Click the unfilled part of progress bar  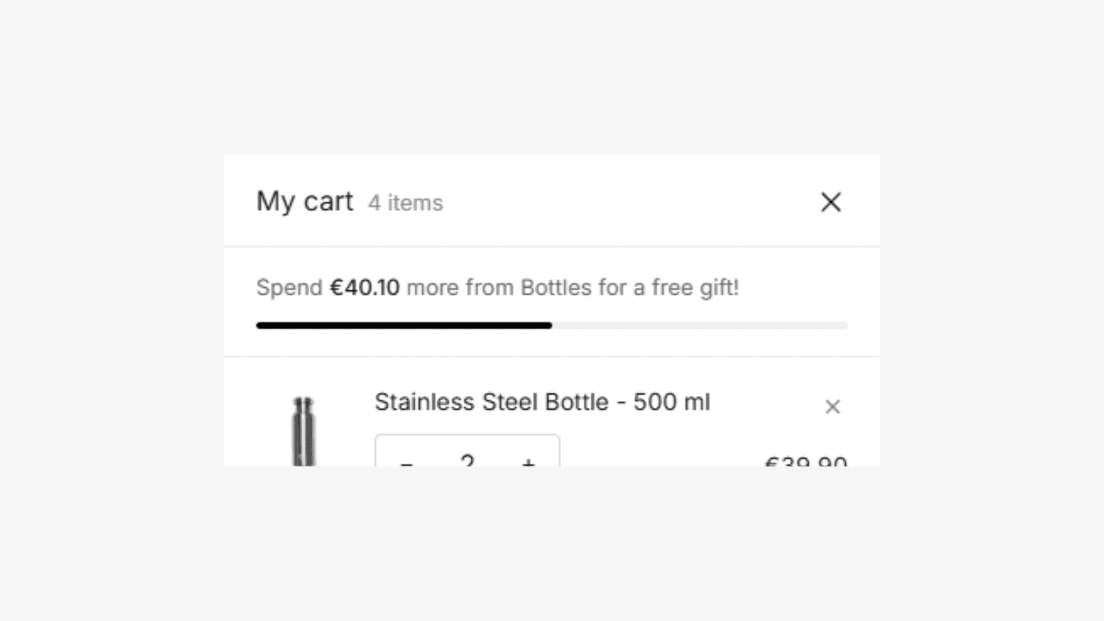coord(700,326)
